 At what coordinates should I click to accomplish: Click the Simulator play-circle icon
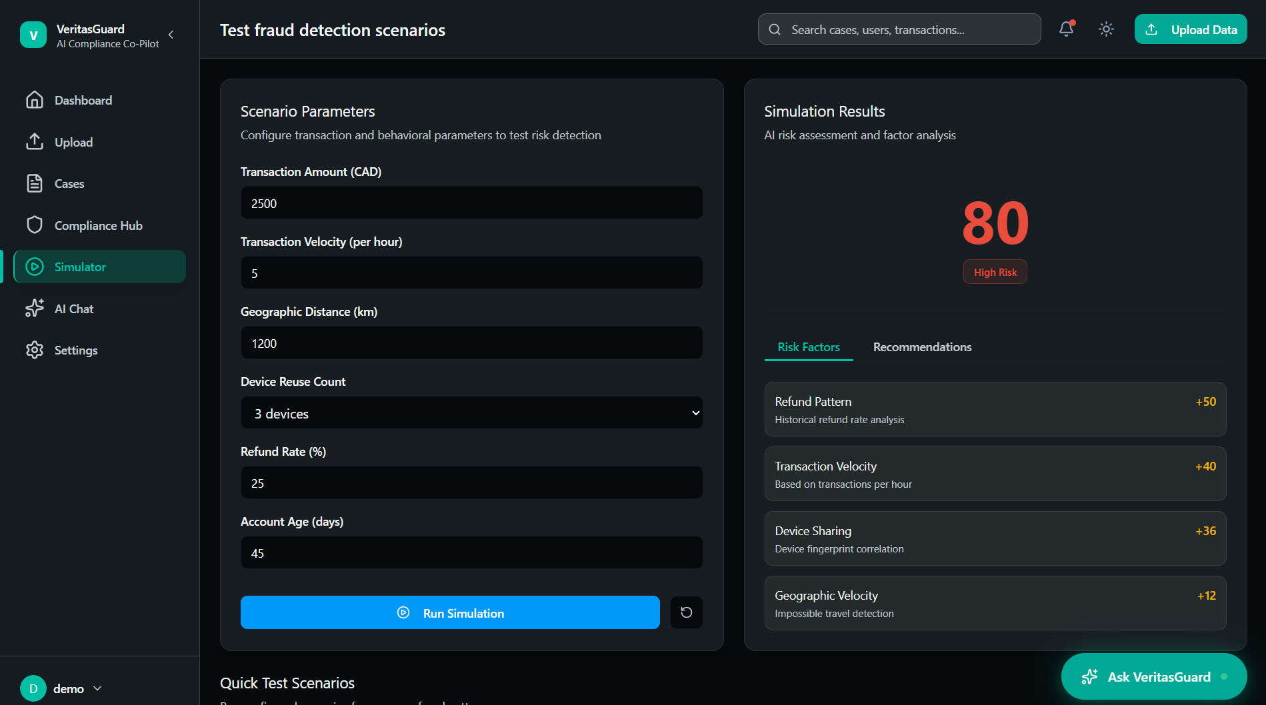coord(35,267)
